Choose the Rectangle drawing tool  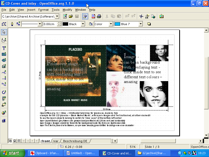pos(4,54)
